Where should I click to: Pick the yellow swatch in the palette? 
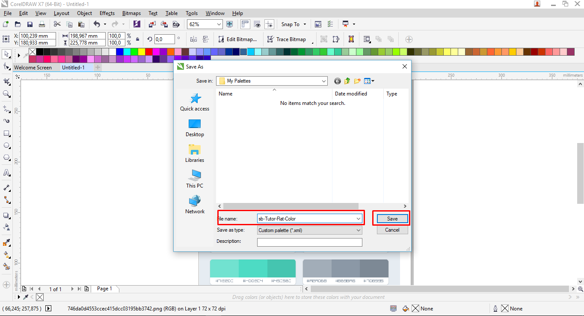tap(141, 52)
